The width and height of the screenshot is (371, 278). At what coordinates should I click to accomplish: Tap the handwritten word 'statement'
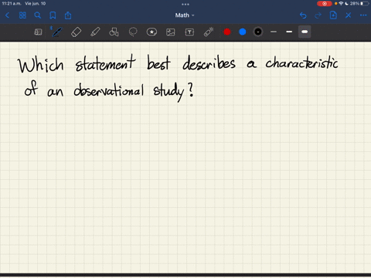(105, 63)
